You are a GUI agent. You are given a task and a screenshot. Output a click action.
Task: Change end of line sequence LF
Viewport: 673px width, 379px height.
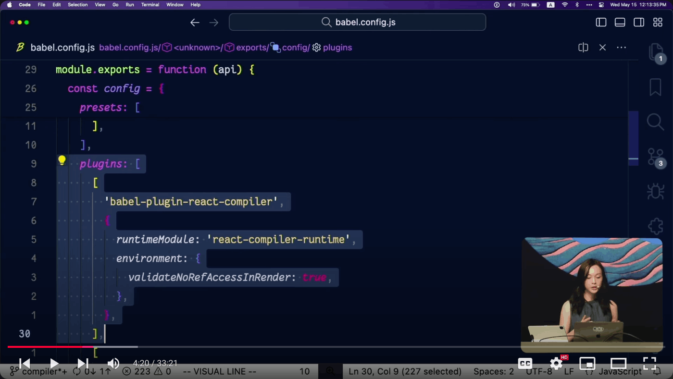point(569,371)
